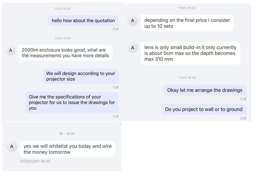Click the avatar beside the "2000lm enclosure" message
This screenshot has height=179, width=256.
11,50
